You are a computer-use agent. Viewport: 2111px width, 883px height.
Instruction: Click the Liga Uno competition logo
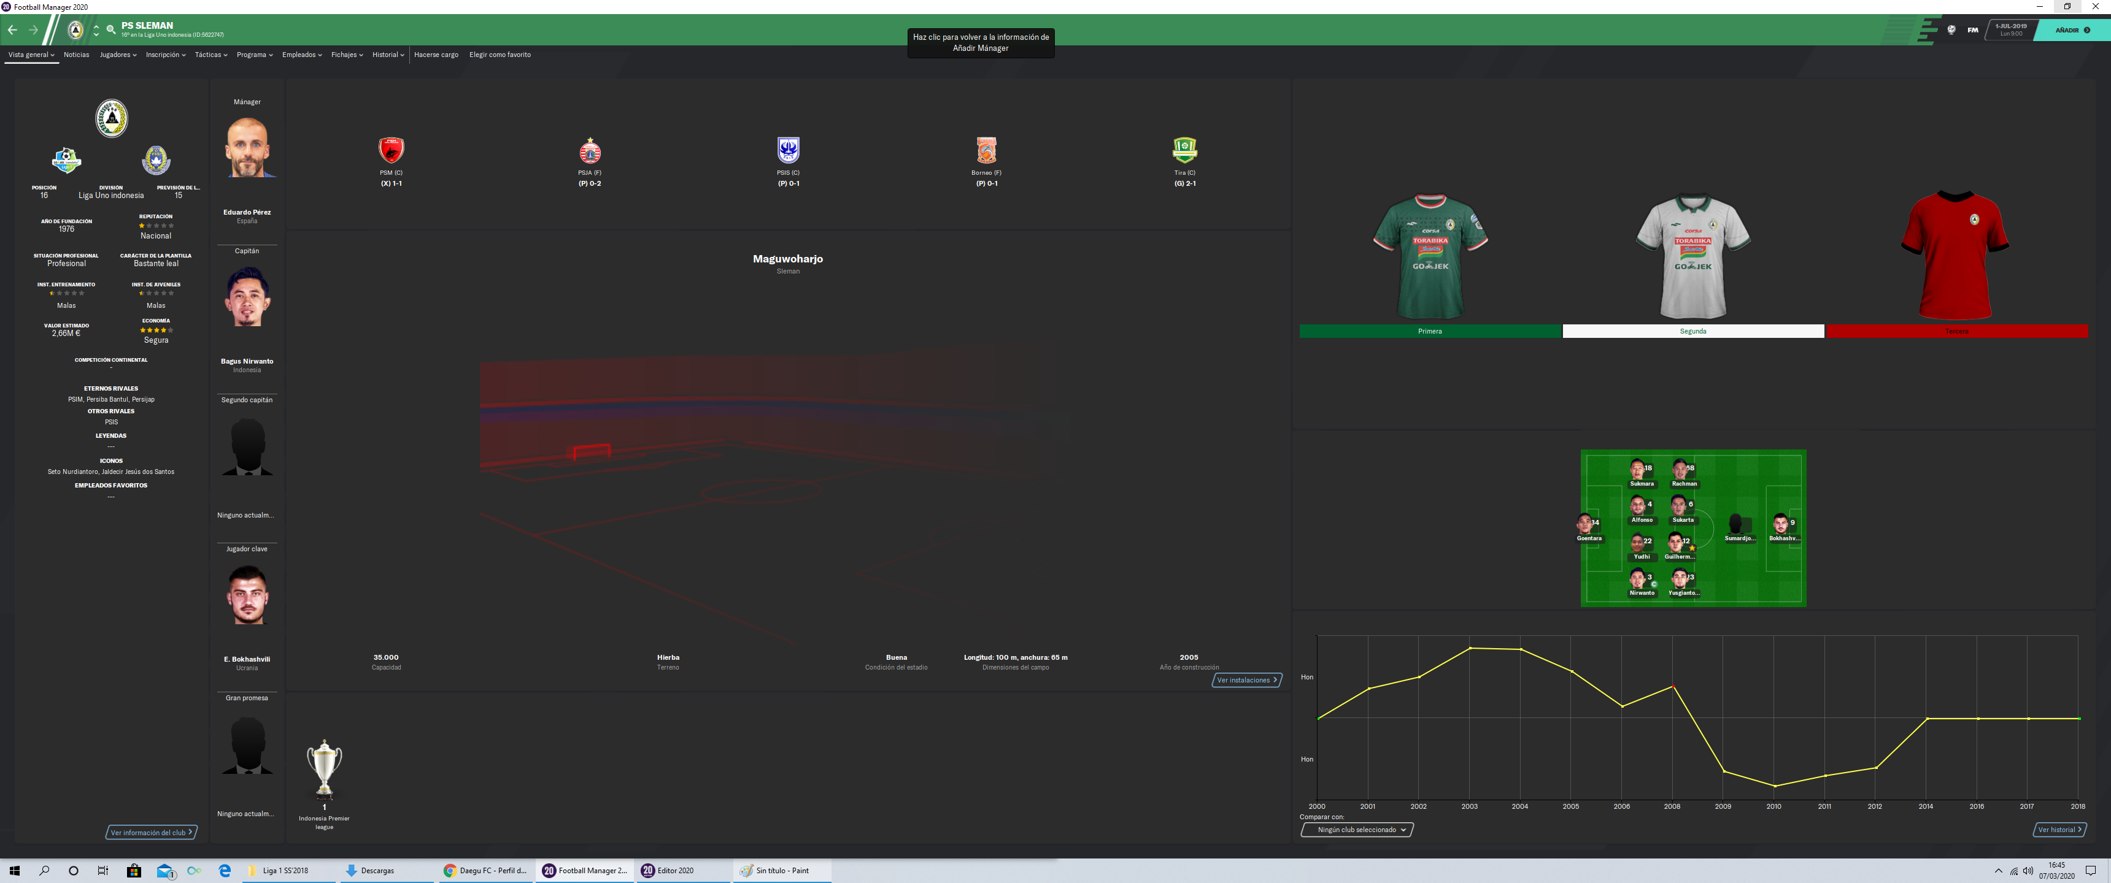66,159
